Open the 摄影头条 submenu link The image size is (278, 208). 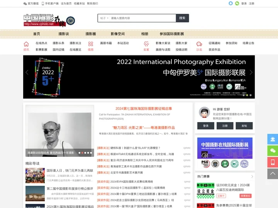pos(58,43)
